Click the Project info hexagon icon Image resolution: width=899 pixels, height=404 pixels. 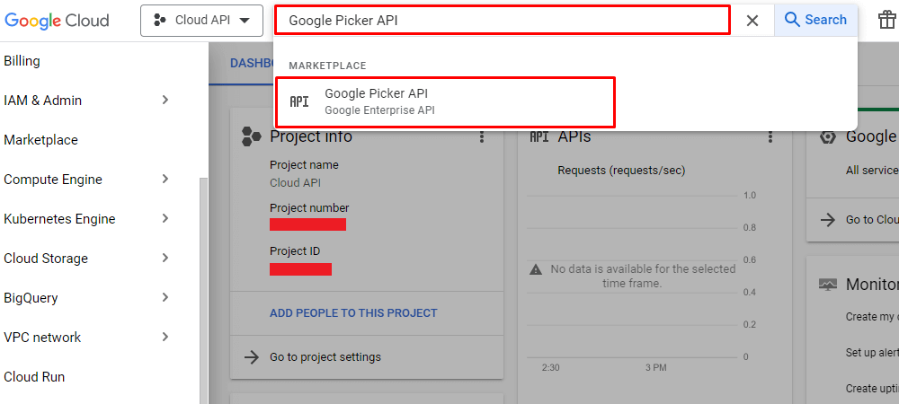tap(251, 136)
